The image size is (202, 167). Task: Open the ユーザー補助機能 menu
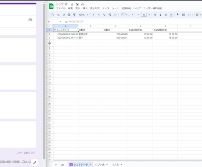pyautogui.click(x=152, y=8)
